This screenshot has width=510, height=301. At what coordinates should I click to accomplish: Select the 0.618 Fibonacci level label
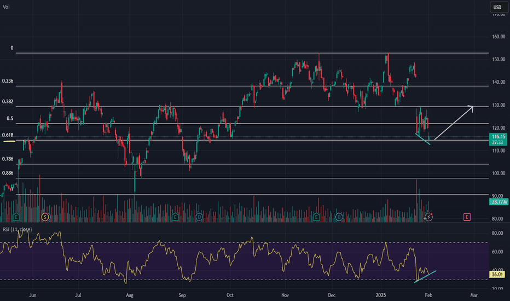[8, 135]
